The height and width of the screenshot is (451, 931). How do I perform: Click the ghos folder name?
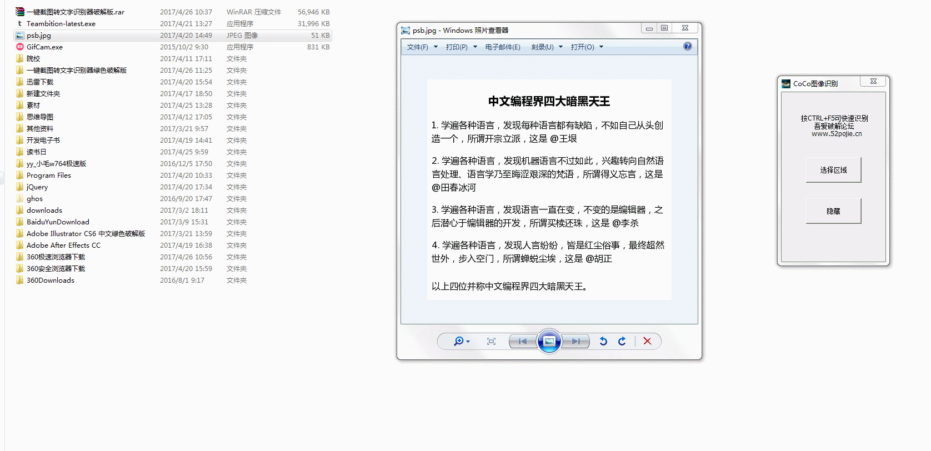(34, 199)
